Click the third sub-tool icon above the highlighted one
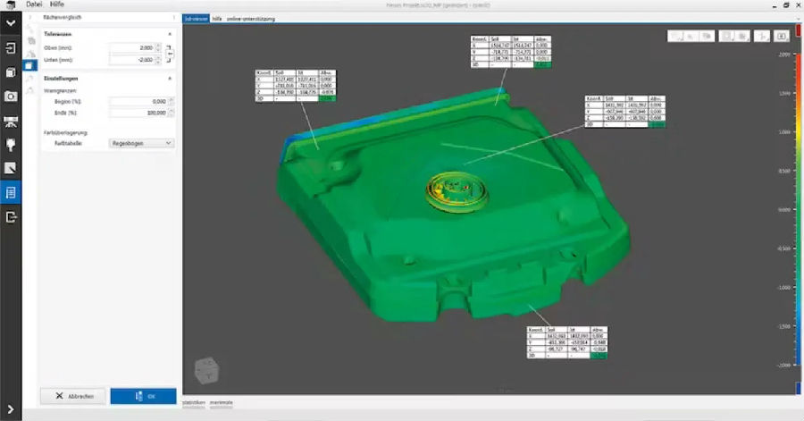Screen dimensions: 804x421 click(30, 54)
